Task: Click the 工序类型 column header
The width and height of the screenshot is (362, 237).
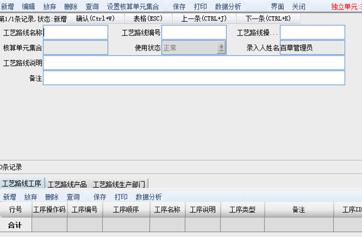Action: [x=242, y=209]
